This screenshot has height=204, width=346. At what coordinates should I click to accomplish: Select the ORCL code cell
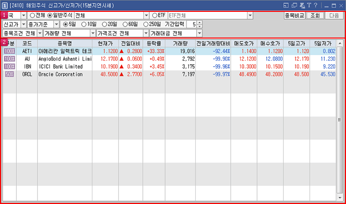tap(27, 74)
